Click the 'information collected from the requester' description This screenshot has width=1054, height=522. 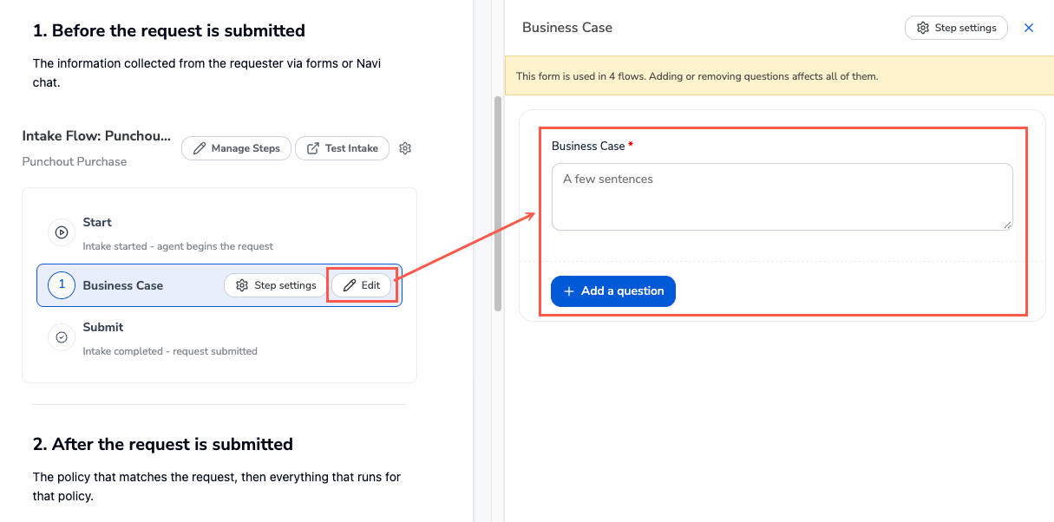[x=207, y=71]
